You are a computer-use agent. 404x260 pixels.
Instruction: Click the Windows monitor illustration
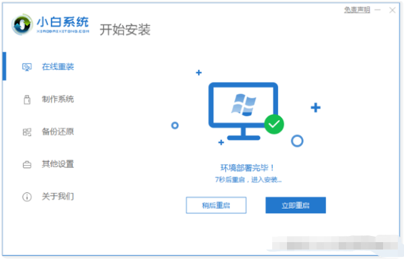(243, 111)
